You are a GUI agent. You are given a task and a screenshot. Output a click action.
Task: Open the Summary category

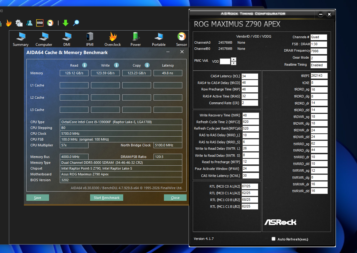coord(21,39)
